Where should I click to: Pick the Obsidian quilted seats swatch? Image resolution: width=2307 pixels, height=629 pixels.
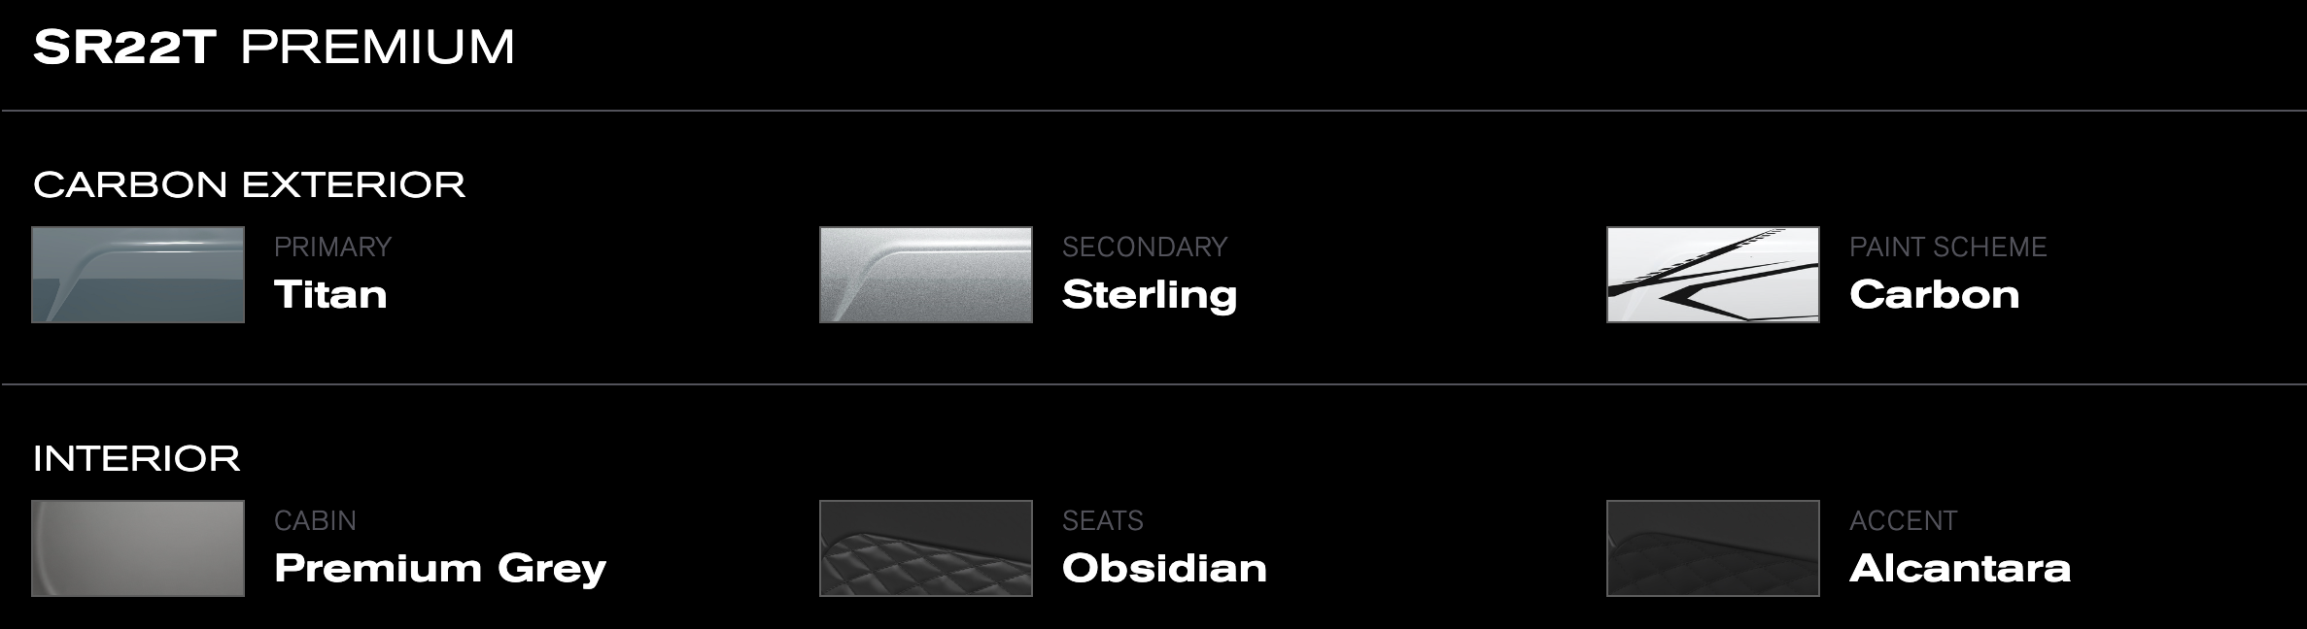tap(925, 548)
